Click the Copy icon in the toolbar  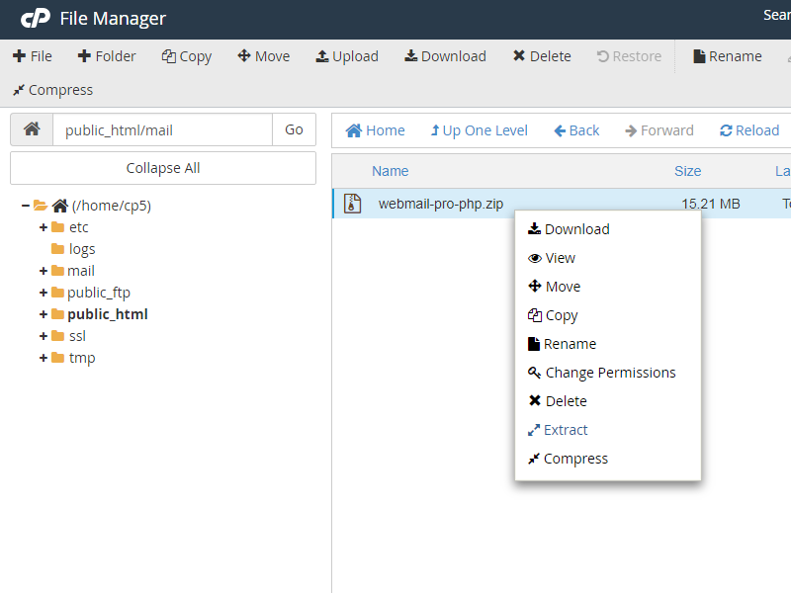click(186, 56)
